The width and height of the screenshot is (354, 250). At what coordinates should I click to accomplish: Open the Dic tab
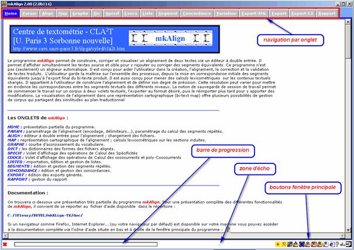(97, 13)
